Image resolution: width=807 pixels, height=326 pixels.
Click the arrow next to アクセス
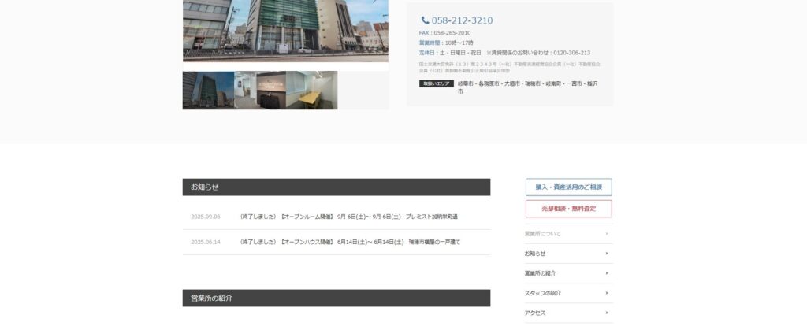(x=607, y=313)
